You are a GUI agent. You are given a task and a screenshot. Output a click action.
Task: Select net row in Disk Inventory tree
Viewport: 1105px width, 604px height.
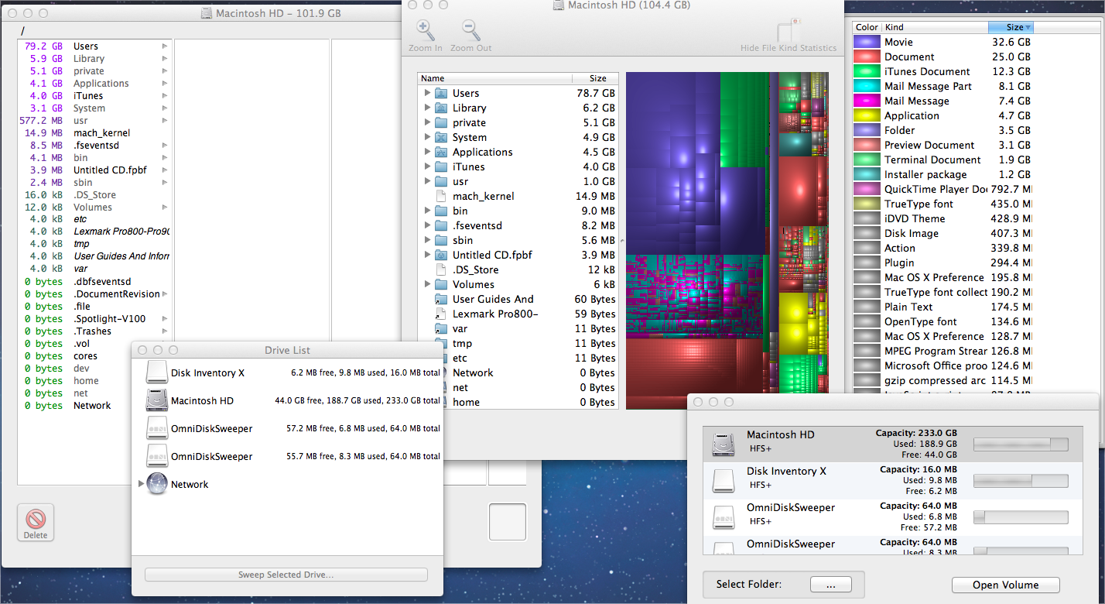[518, 387]
